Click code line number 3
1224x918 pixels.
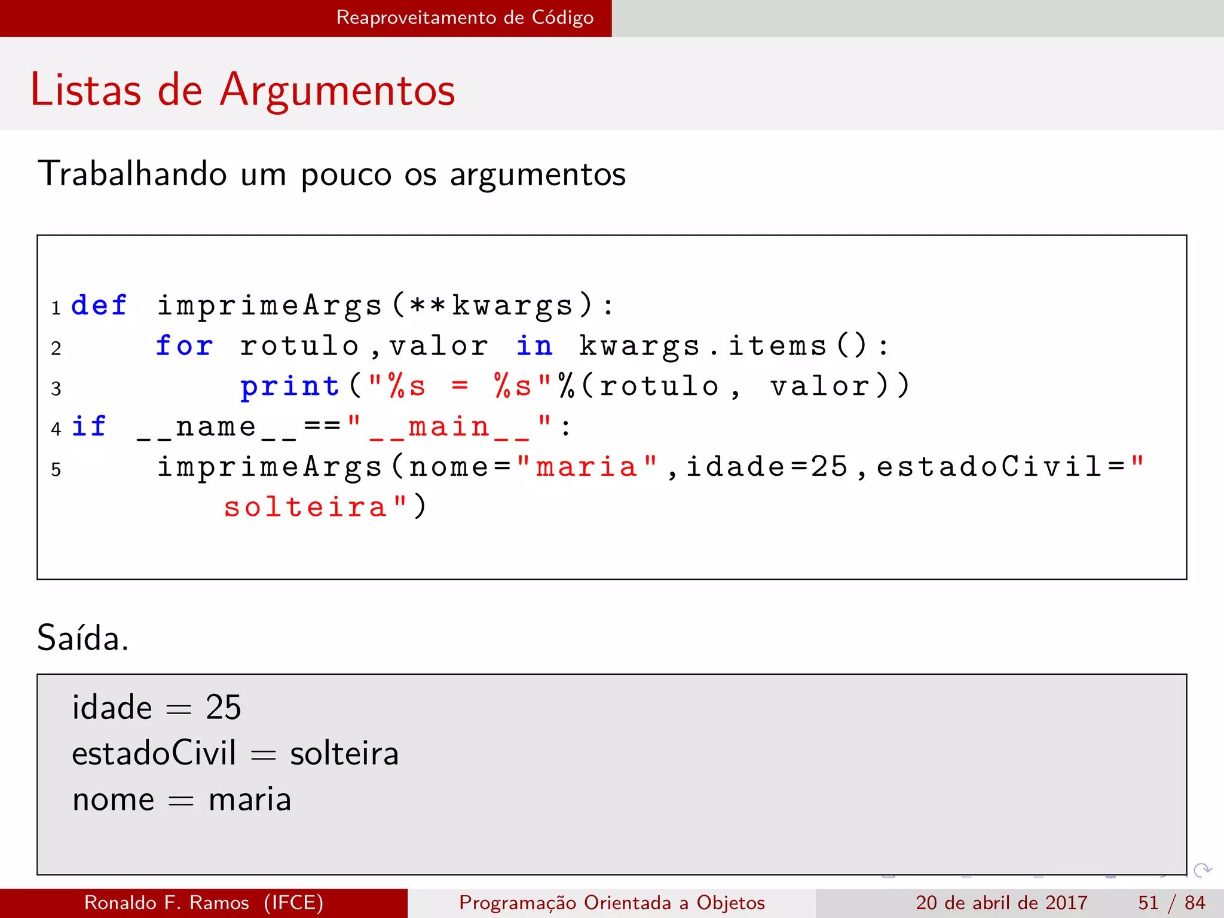(56, 389)
